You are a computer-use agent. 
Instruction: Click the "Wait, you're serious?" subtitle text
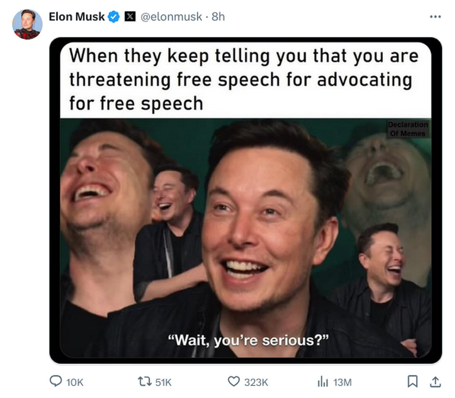pos(248,340)
